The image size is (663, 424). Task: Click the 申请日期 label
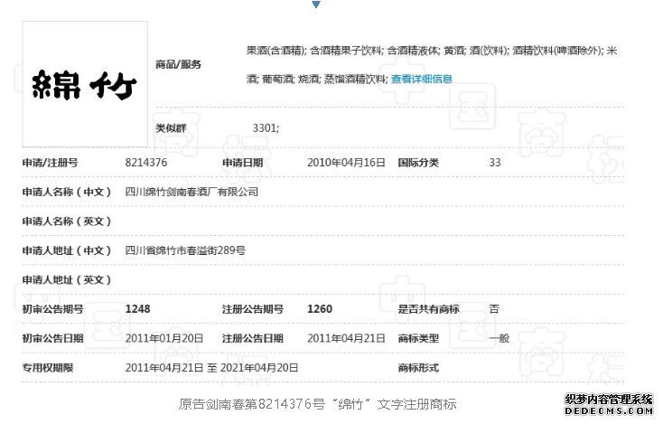[243, 163]
